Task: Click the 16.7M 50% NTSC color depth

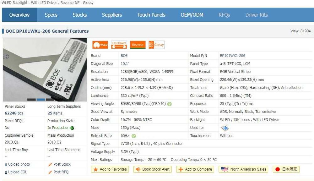Action: (136, 120)
